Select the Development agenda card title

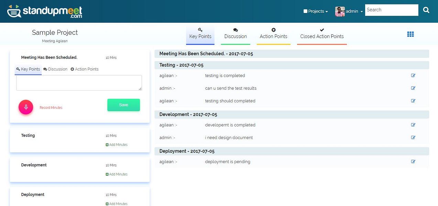tap(34, 165)
